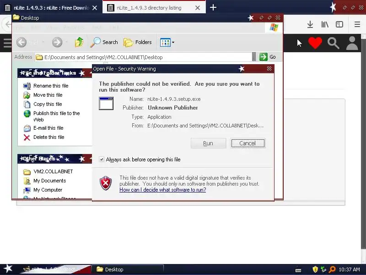This screenshot has height=275, width=366.
Task: Cancel the Open File security warning
Action: [248, 143]
